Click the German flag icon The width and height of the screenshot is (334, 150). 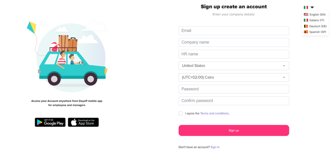(306, 26)
